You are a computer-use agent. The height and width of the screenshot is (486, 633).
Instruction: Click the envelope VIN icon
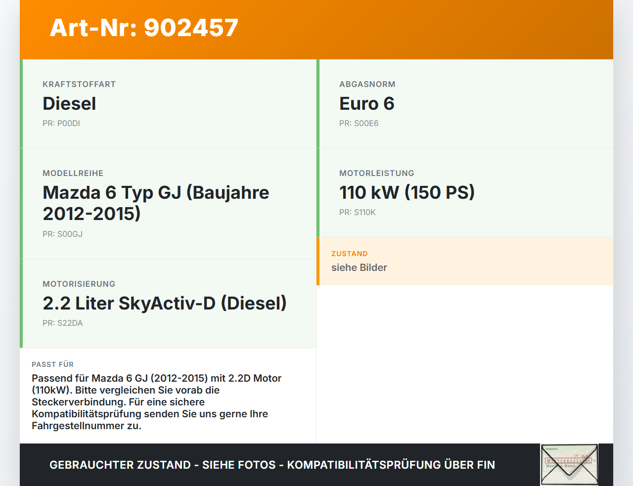(x=569, y=465)
